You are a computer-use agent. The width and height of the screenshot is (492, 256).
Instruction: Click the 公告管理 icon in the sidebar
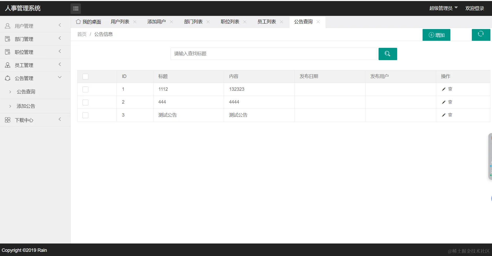(x=8, y=78)
